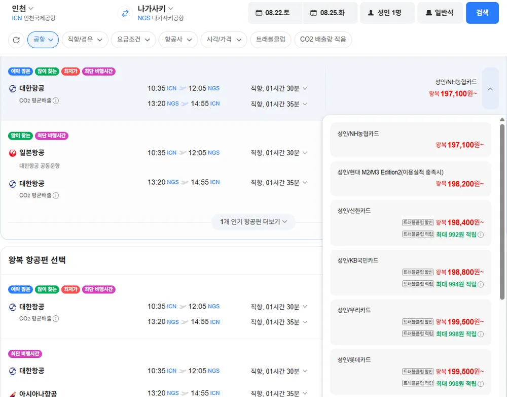Image resolution: width=507 pixels, height=397 pixels.
Task: Select 성인/현대 M2/M3 Edition2 198,200원 fare
Action: tap(410, 179)
